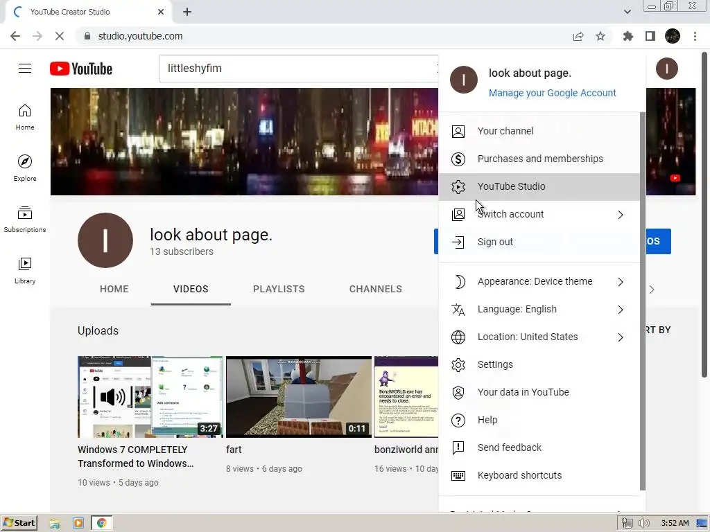
Task: Click the Location globe icon
Action: pyautogui.click(x=458, y=337)
